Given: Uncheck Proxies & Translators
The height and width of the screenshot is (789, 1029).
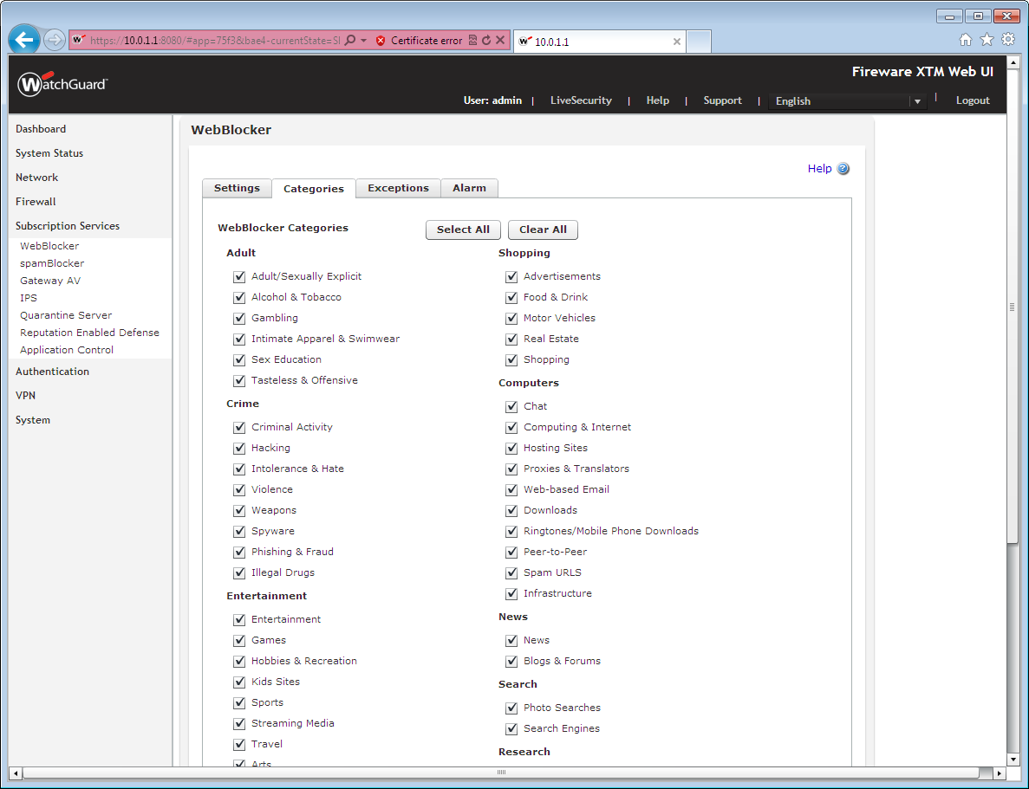Looking at the screenshot, I should [511, 469].
